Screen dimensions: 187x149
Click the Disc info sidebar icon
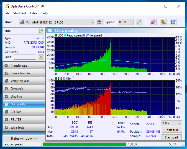6,96
